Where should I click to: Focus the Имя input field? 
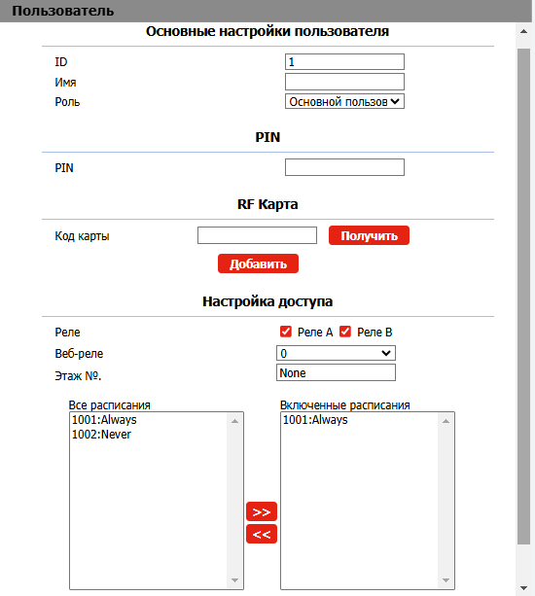344,82
